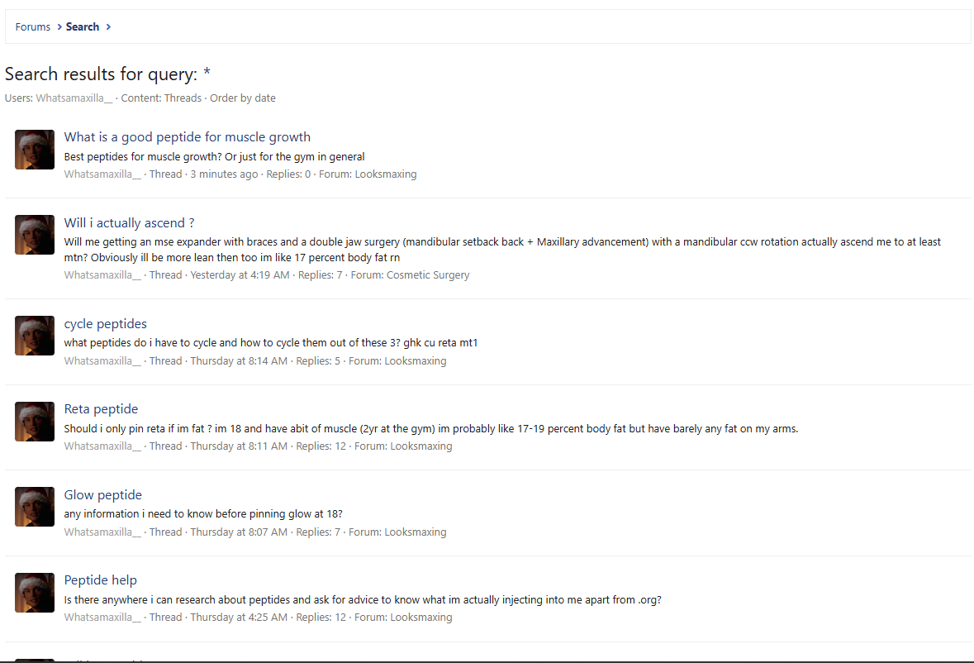Click avatar beside 'Peptide help' thread

point(35,592)
